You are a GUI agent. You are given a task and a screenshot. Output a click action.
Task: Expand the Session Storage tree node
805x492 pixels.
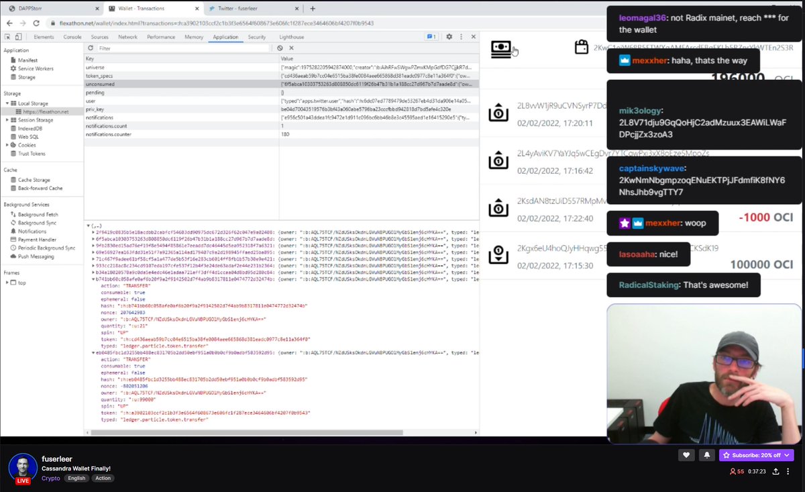[6, 119]
